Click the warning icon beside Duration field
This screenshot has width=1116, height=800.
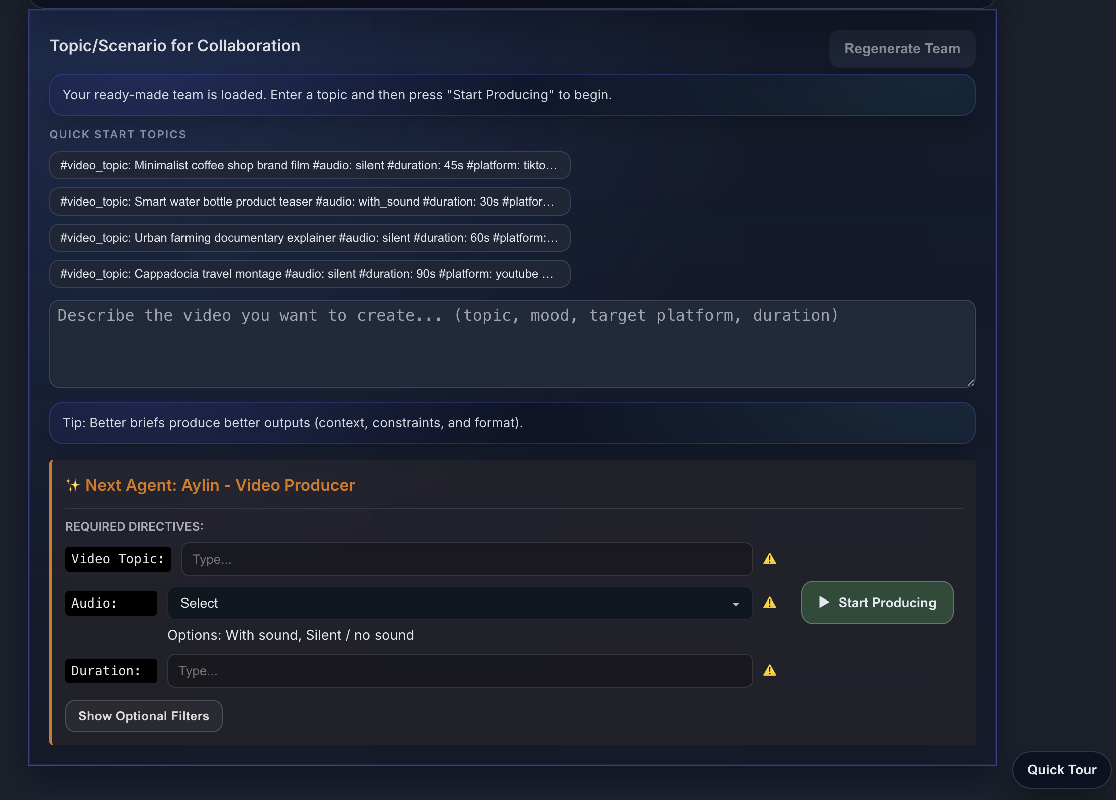[x=770, y=670]
